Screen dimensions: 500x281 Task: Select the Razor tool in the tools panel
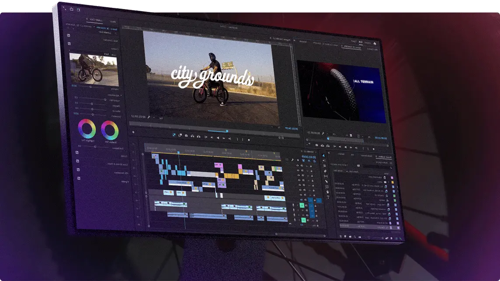[x=325, y=170]
